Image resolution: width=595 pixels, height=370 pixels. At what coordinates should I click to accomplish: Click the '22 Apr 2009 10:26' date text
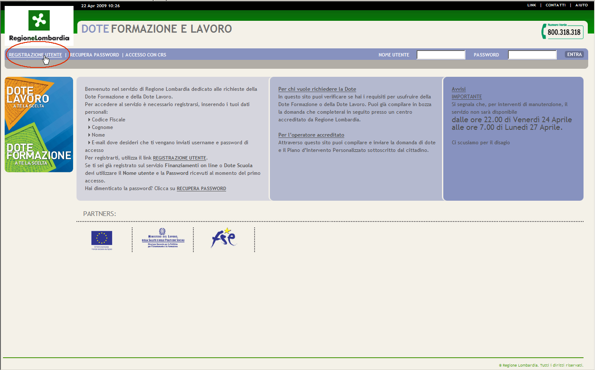click(x=100, y=6)
